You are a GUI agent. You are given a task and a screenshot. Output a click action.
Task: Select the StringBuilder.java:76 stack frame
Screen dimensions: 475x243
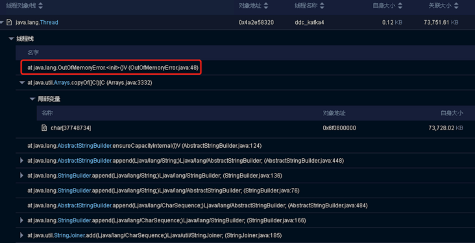pyautogui.click(x=164, y=191)
